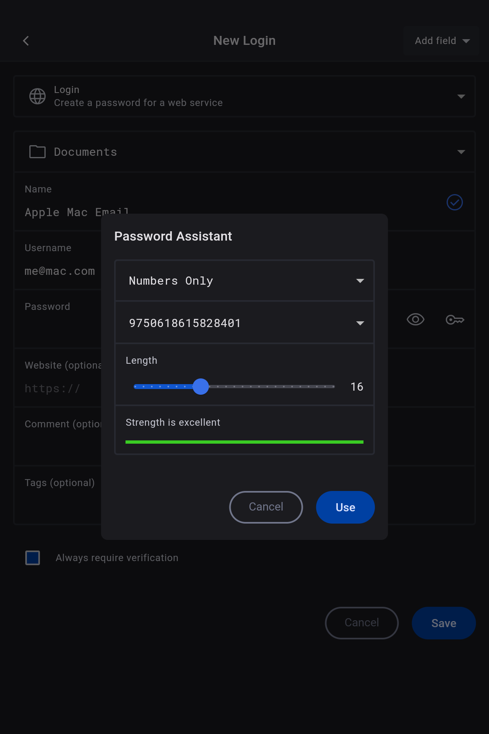Click the back arrow icon
The height and width of the screenshot is (734, 489).
pyautogui.click(x=26, y=41)
